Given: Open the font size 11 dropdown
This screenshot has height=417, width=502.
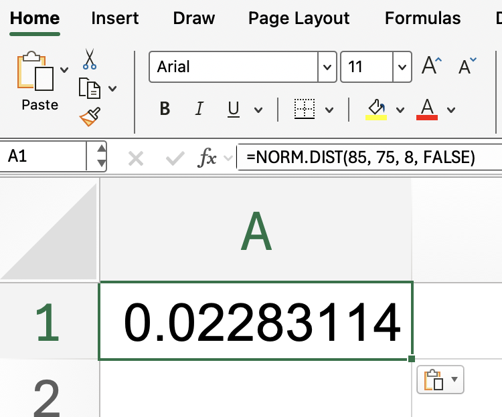Looking at the screenshot, I should pos(402,67).
